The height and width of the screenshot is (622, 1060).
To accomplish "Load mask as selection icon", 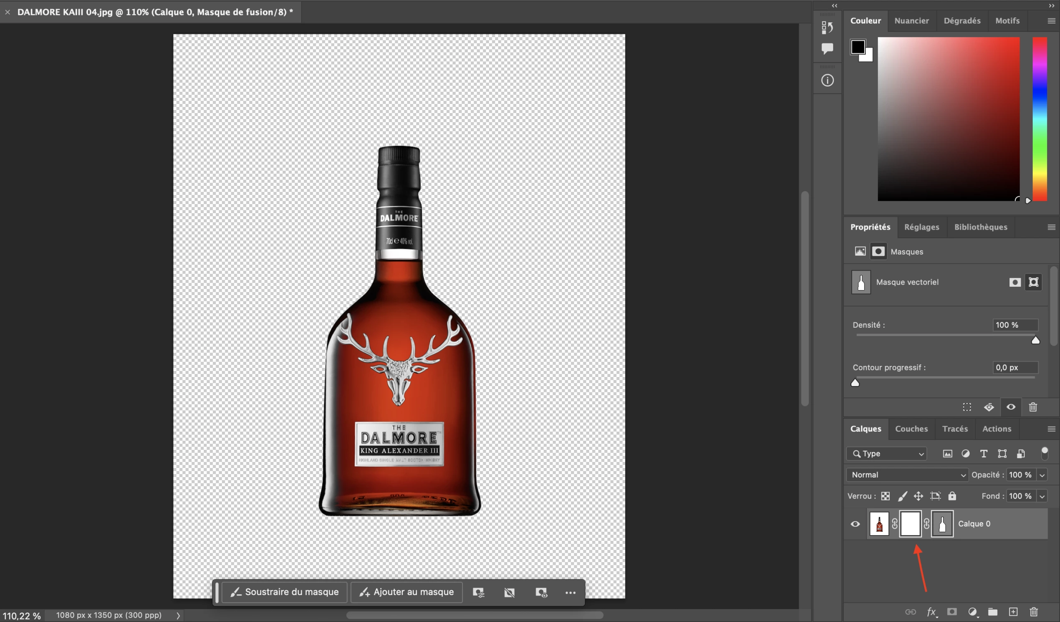I will pyautogui.click(x=966, y=407).
